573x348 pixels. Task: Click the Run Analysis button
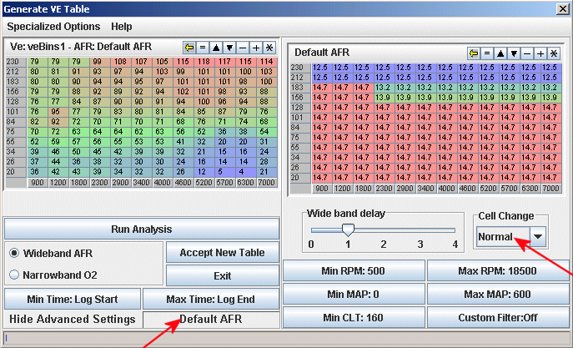point(142,229)
